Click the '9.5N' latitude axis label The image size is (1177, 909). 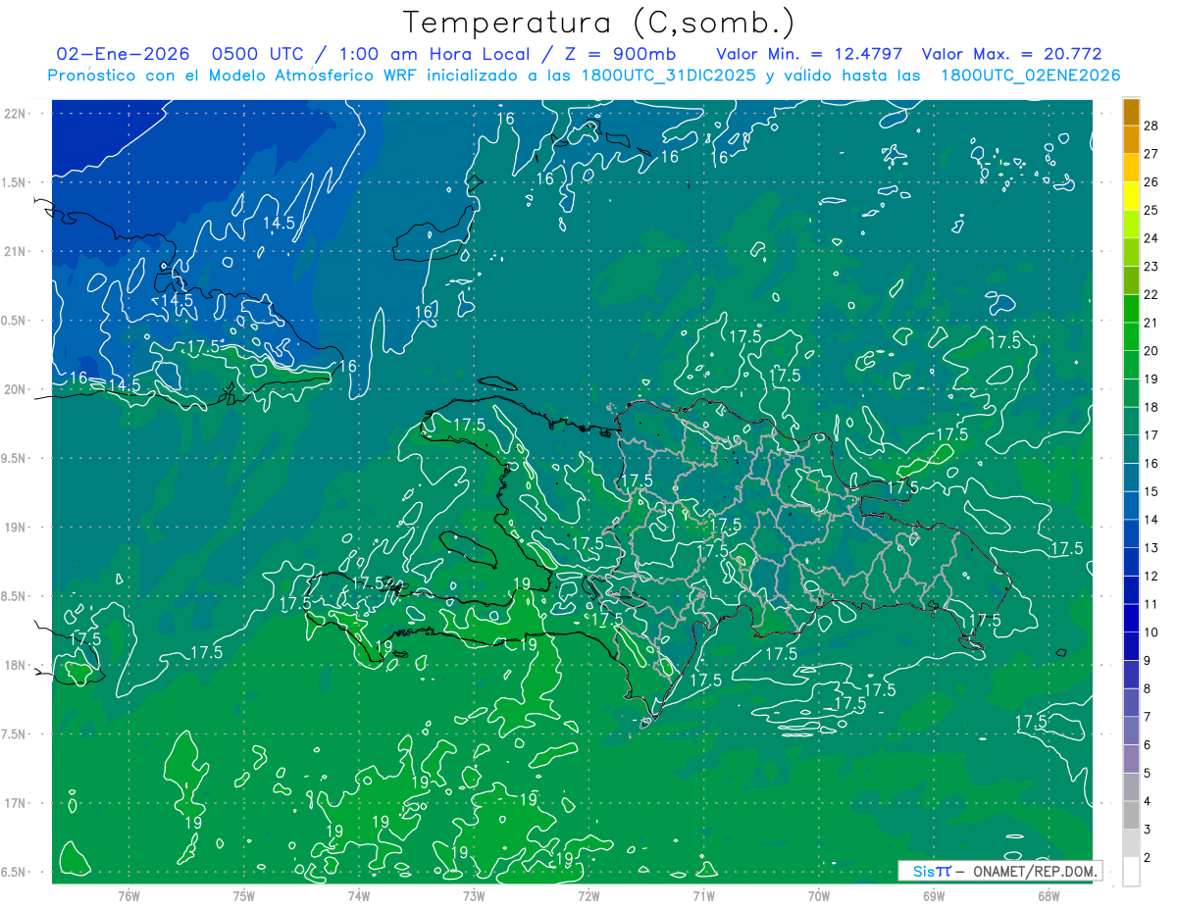pos(14,458)
